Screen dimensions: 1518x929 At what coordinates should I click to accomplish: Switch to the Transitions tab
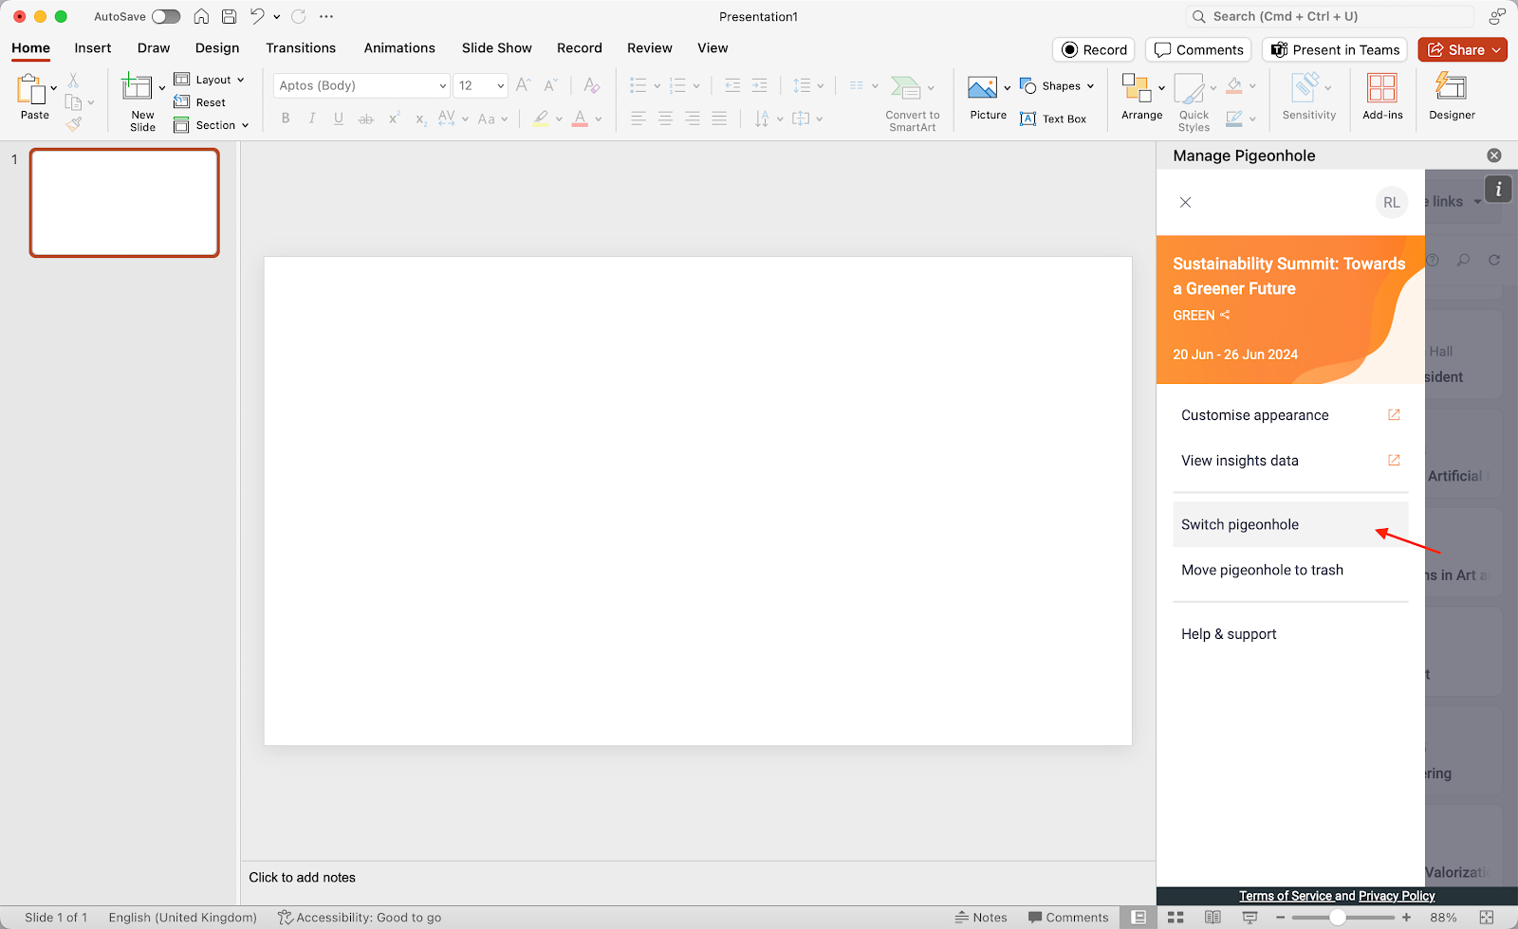pyautogui.click(x=300, y=48)
